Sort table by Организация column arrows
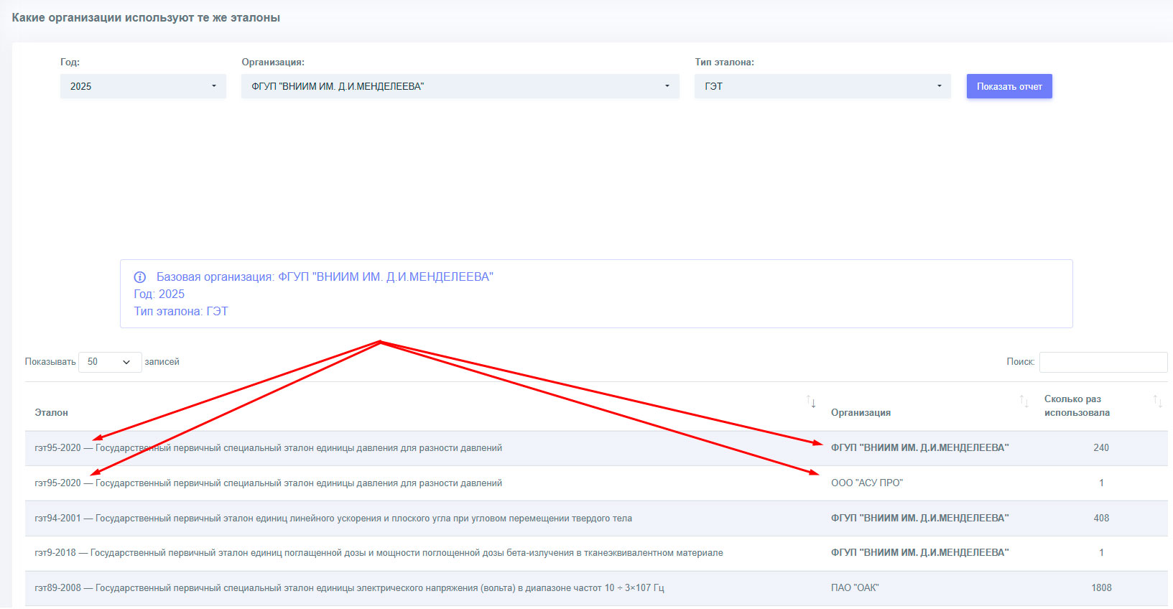 pyautogui.click(x=1024, y=401)
